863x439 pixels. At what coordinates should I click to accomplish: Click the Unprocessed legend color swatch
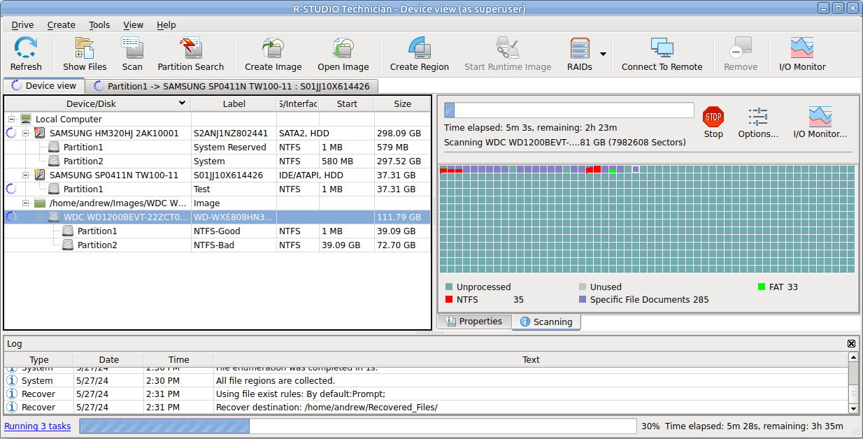click(x=449, y=287)
